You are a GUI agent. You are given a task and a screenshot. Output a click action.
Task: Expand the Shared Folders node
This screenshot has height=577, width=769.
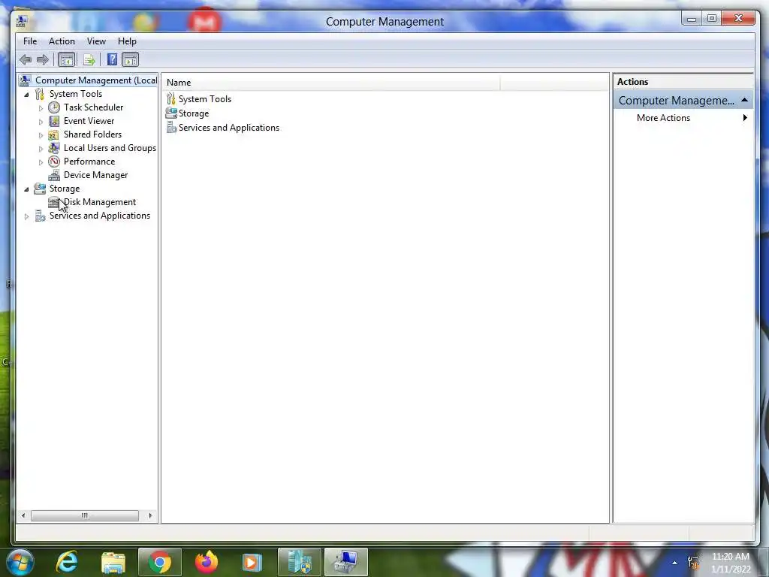(x=41, y=135)
